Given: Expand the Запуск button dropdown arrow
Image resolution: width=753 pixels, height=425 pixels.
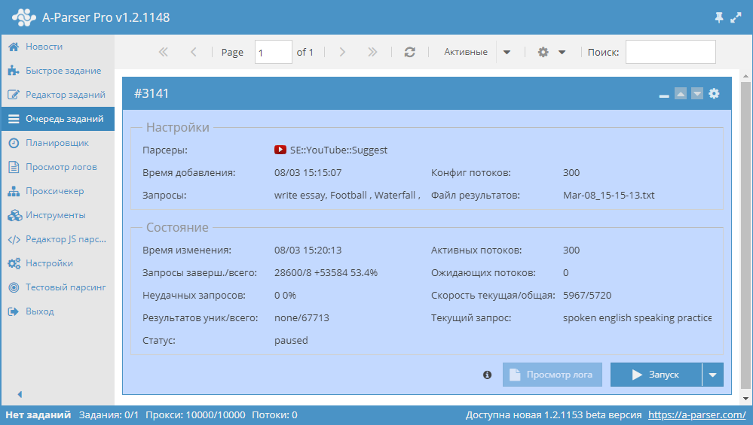Looking at the screenshot, I should click(x=712, y=375).
